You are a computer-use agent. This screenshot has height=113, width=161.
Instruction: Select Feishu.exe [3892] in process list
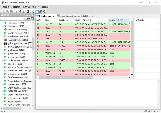(16, 26)
